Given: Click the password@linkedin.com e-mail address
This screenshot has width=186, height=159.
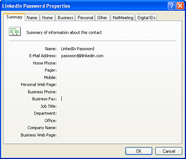Looking at the screenshot, I should point(82,56).
